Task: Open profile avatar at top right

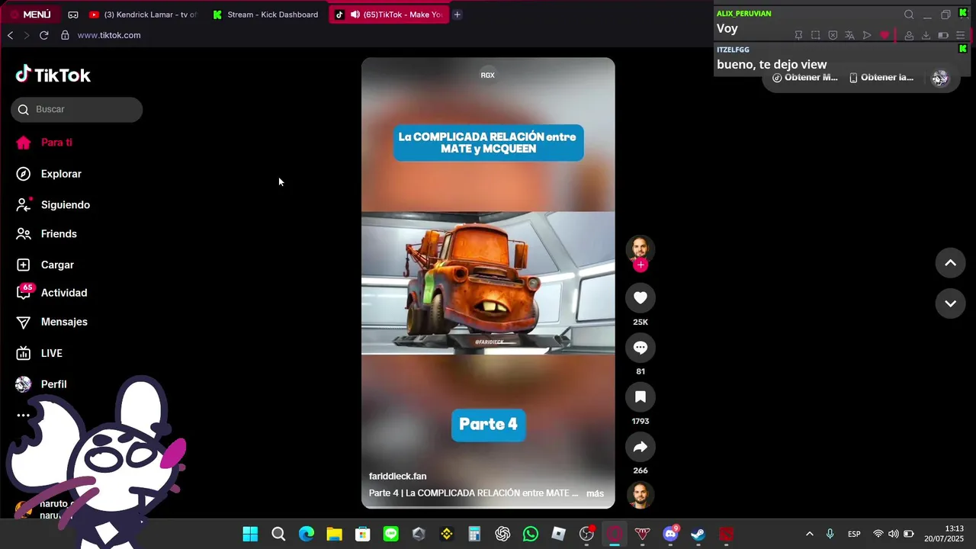Action: click(x=940, y=78)
